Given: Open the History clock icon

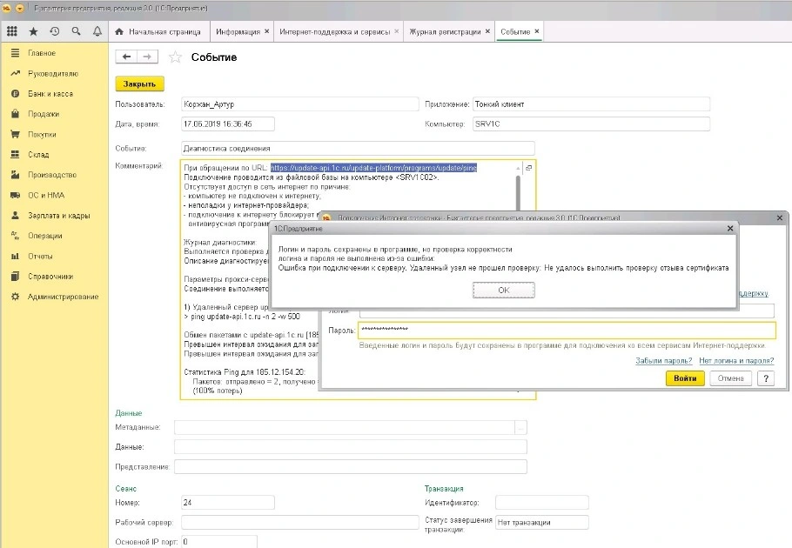Looking at the screenshot, I should pyautogui.click(x=55, y=31).
